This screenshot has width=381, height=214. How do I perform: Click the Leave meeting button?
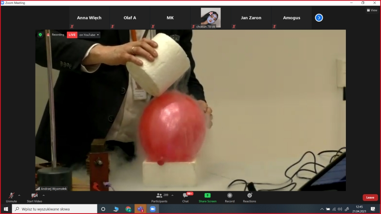[x=370, y=198]
